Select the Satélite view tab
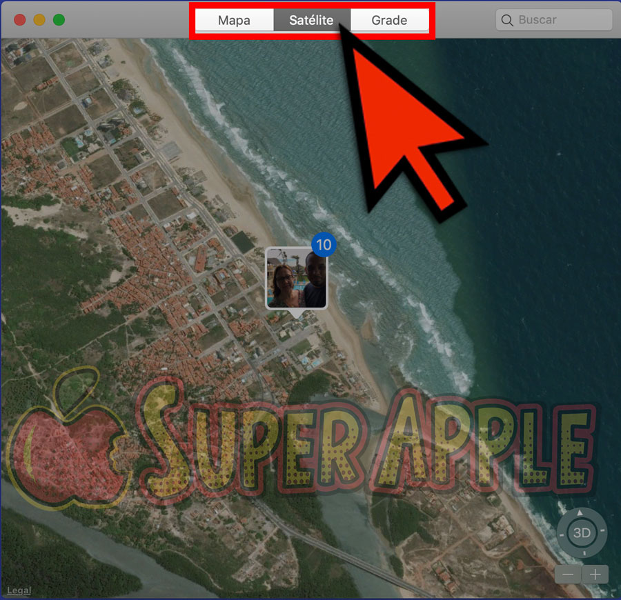 pos(311,20)
